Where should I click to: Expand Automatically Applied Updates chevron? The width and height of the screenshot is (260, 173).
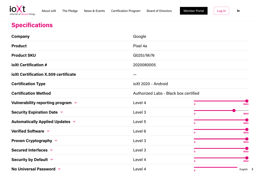(x=74, y=122)
